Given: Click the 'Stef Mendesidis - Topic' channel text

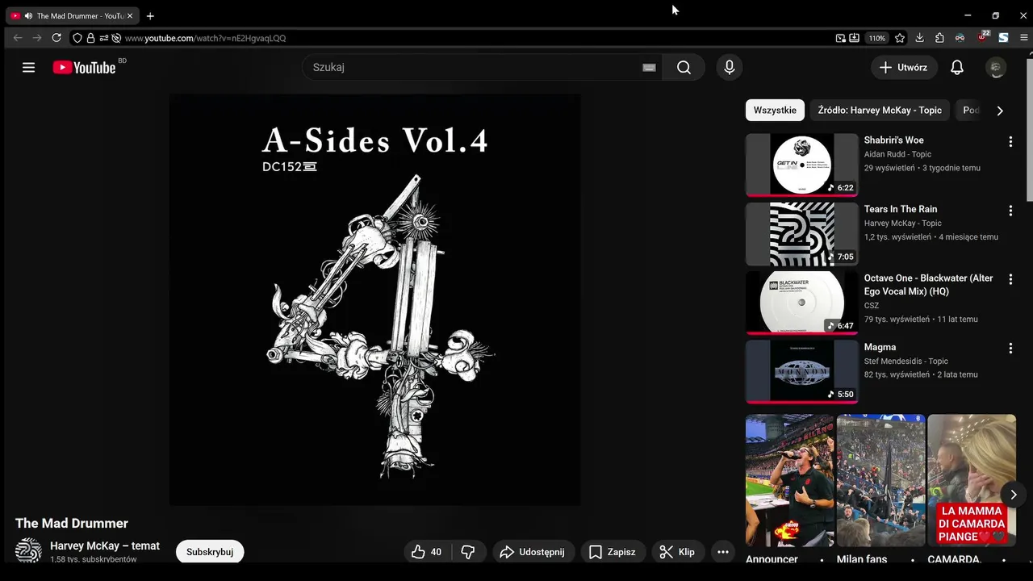Looking at the screenshot, I should pos(906,362).
